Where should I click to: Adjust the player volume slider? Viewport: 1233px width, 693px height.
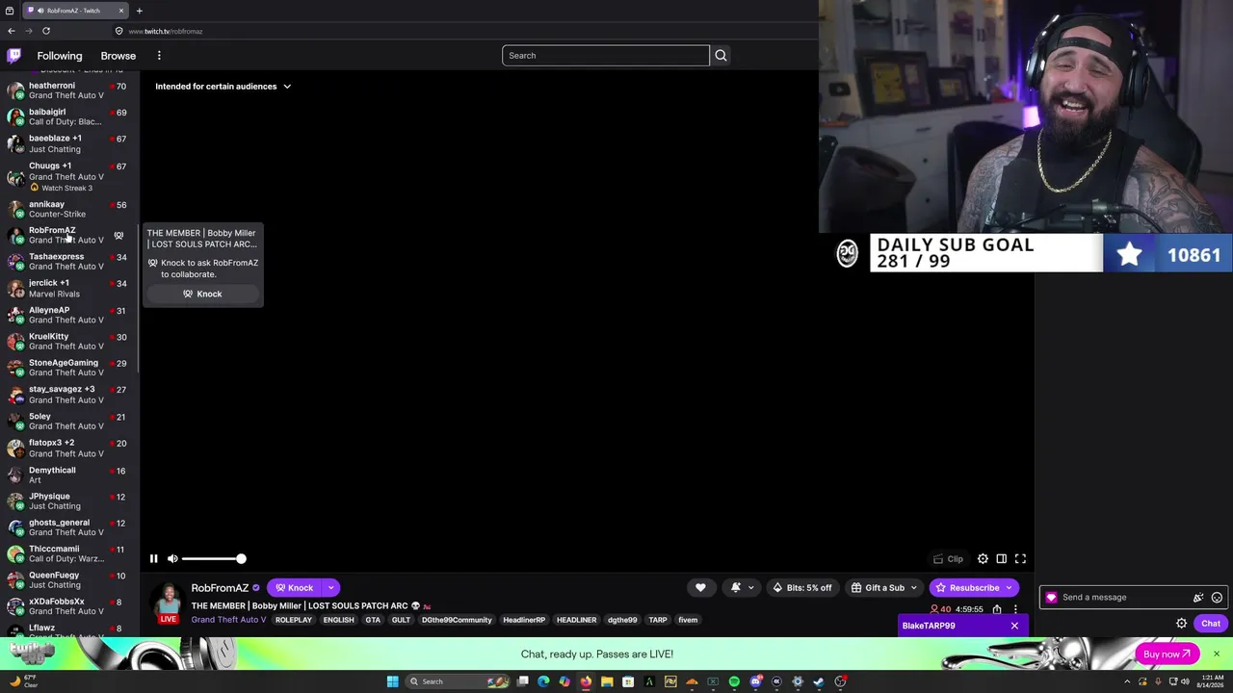(213, 558)
